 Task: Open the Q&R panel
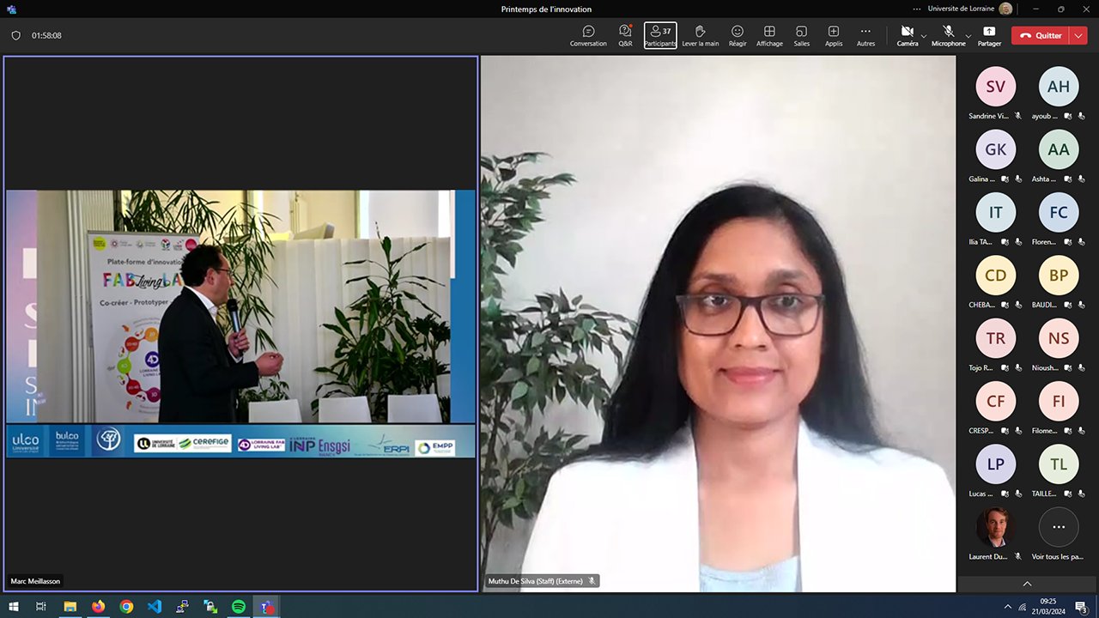(625, 35)
